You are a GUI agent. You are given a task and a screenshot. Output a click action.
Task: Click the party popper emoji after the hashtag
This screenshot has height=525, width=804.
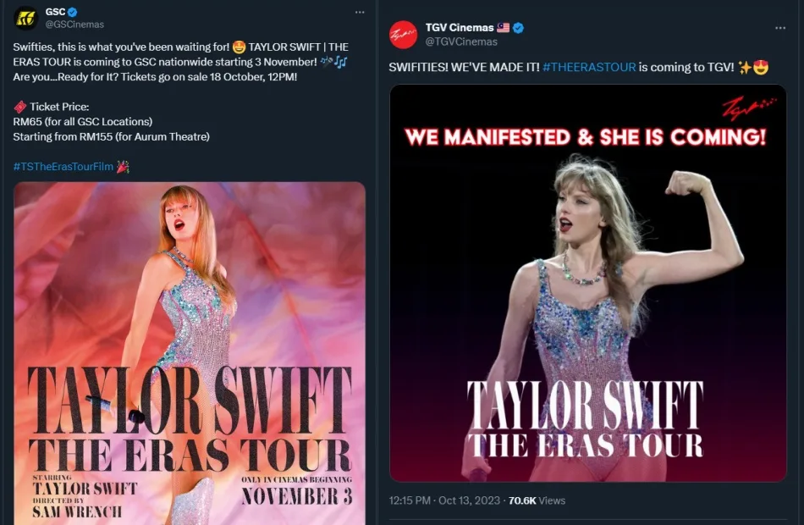[123, 167]
